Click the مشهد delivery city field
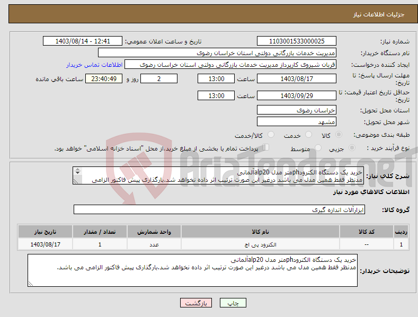Viewport: 418px width, 317px height. point(297,122)
